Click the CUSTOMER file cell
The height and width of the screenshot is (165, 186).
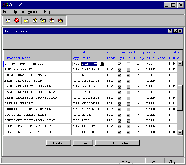pyautogui.click(x=91, y=103)
